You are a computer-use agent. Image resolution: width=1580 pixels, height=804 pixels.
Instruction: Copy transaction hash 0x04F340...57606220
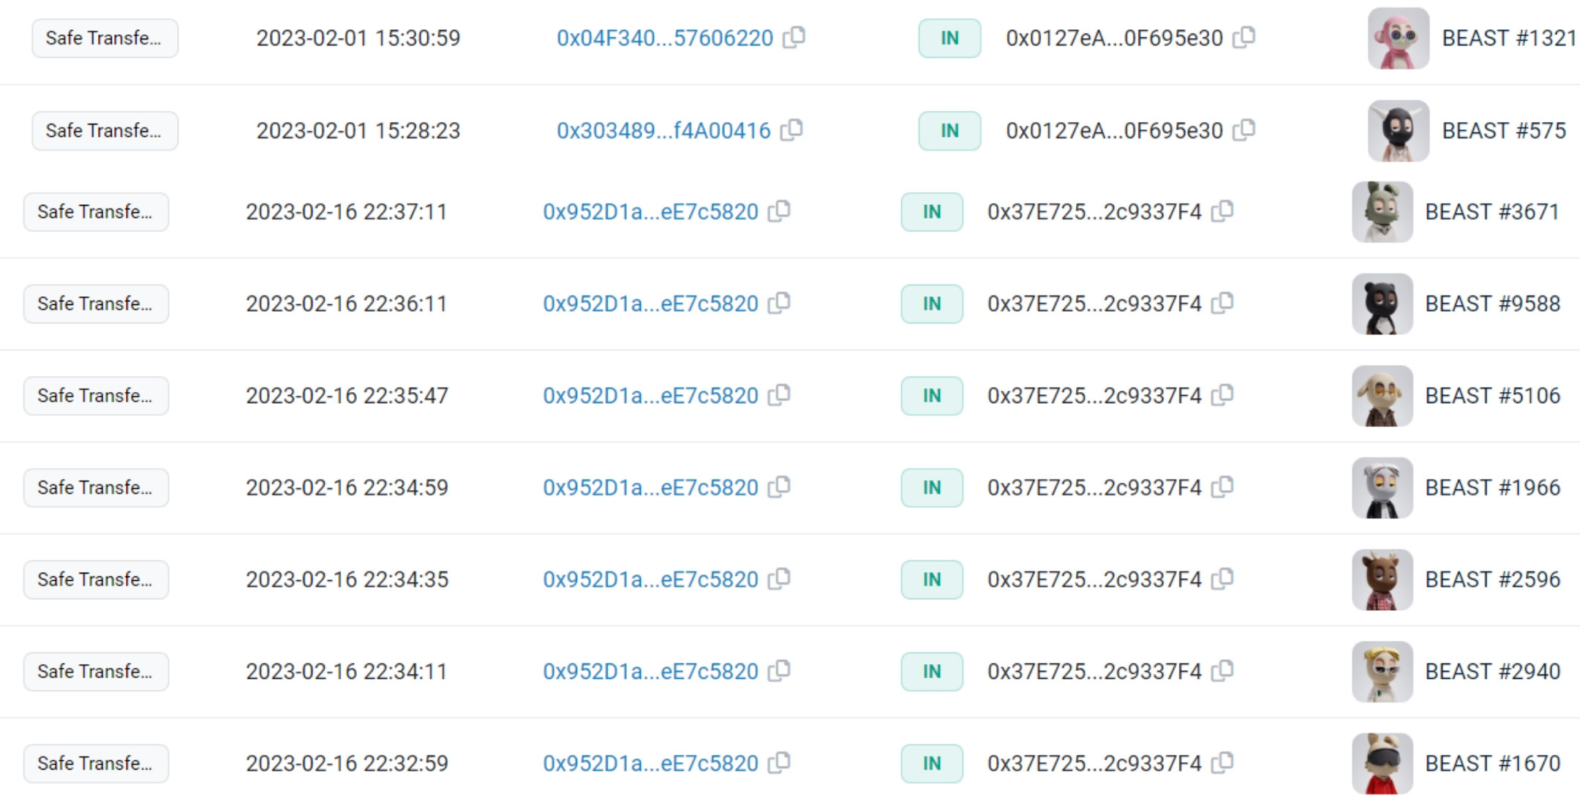point(794,37)
